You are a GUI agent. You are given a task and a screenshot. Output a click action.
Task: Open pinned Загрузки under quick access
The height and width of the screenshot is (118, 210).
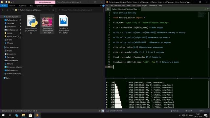tap(10, 23)
